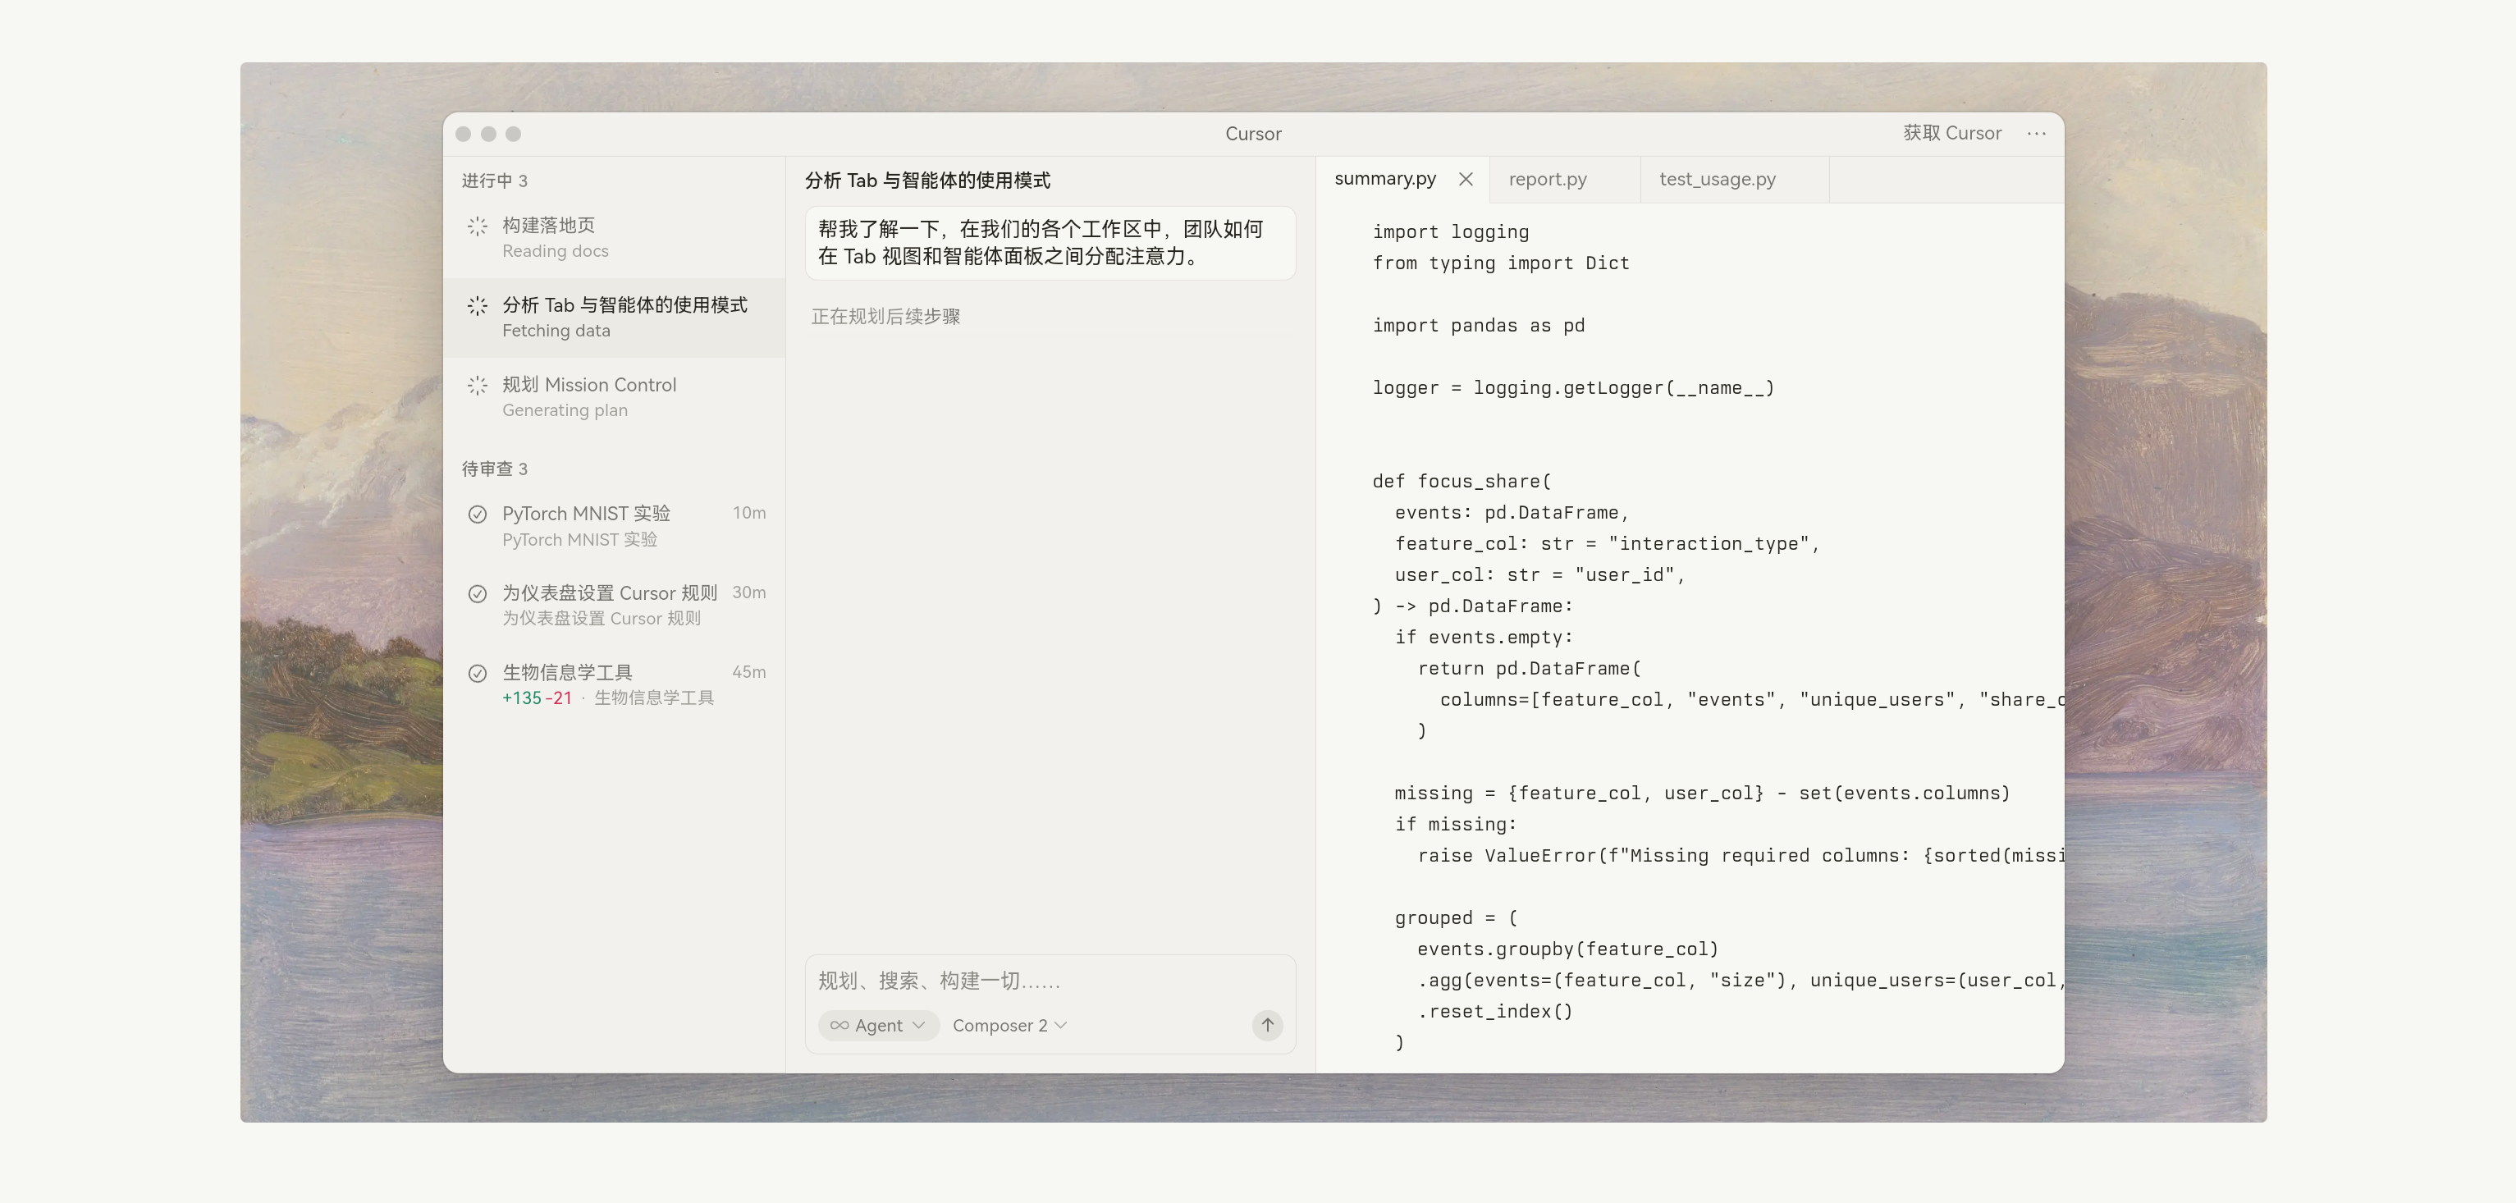
Task: Click the +135 -21 diff stats
Action: (536, 698)
